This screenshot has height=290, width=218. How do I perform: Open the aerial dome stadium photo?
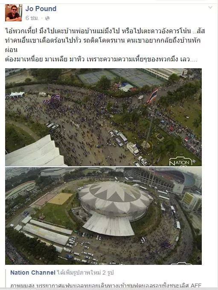pos(103,216)
